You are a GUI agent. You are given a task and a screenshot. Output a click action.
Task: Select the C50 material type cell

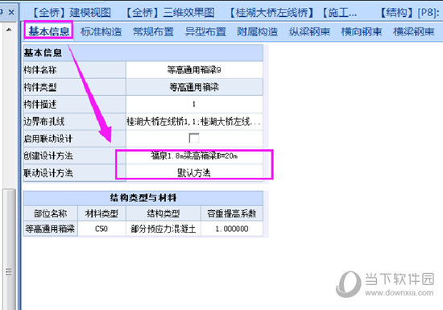coord(101,229)
